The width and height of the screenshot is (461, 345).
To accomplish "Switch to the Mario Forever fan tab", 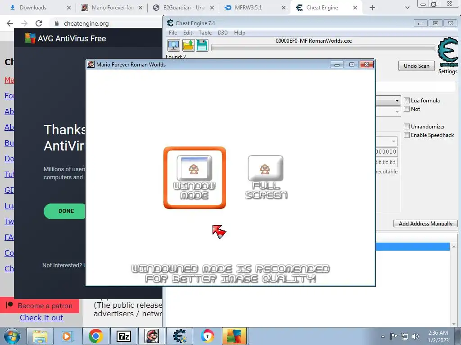I will pos(113,8).
